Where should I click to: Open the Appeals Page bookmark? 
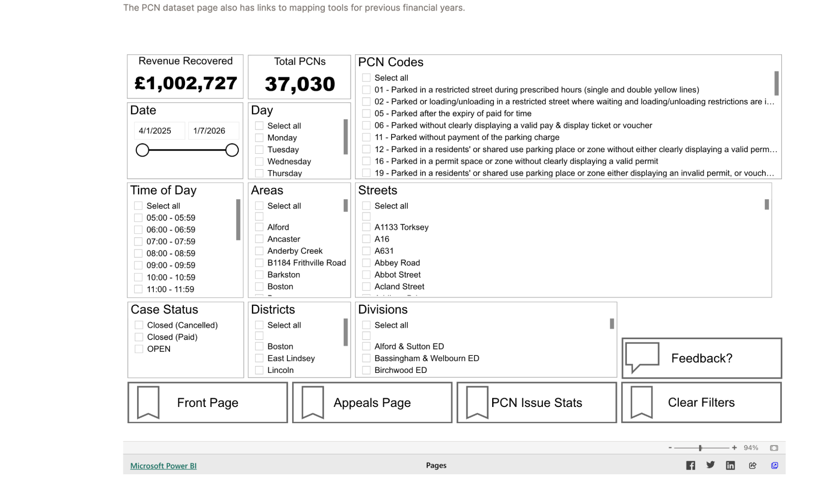pyautogui.click(x=372, y=402)
